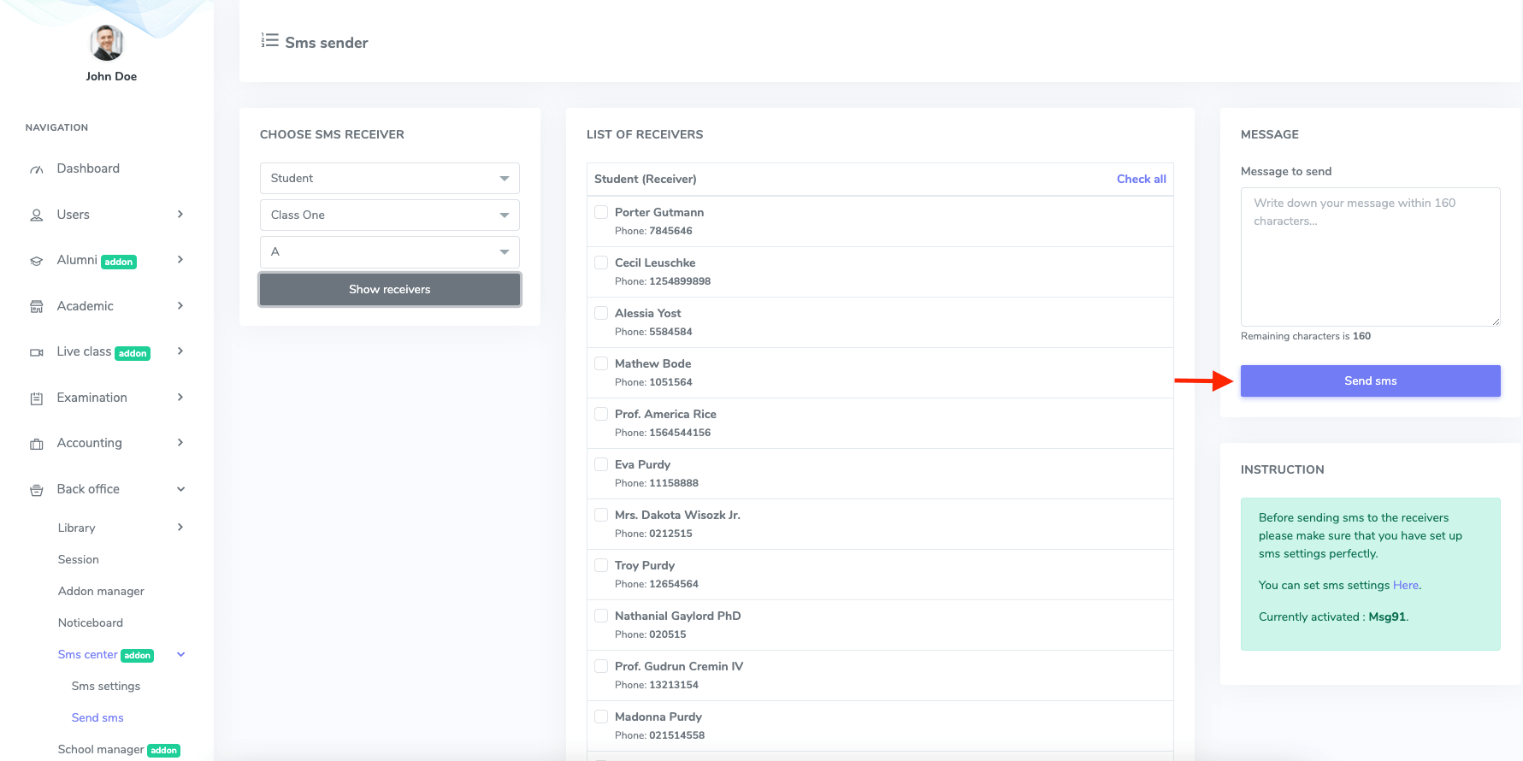Screen dimensions: 1523x761
Task: Open the Student receiver type dropdown
Action: click(389, 178)
